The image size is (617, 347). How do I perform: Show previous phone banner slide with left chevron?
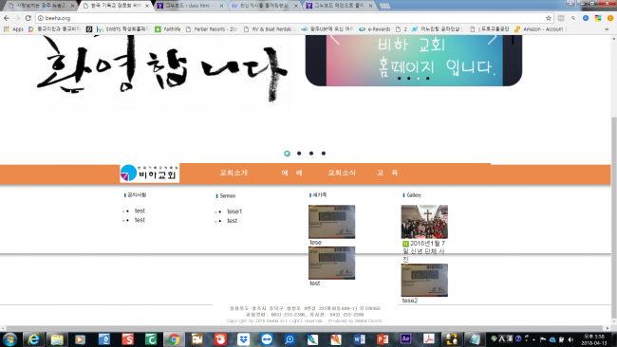[335, 39]
